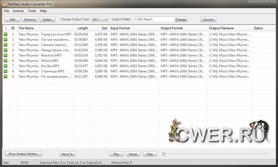The height and width of the screenshot is (167, 278).
Task: Start conversion with Convert button
Action: [208, 19]
